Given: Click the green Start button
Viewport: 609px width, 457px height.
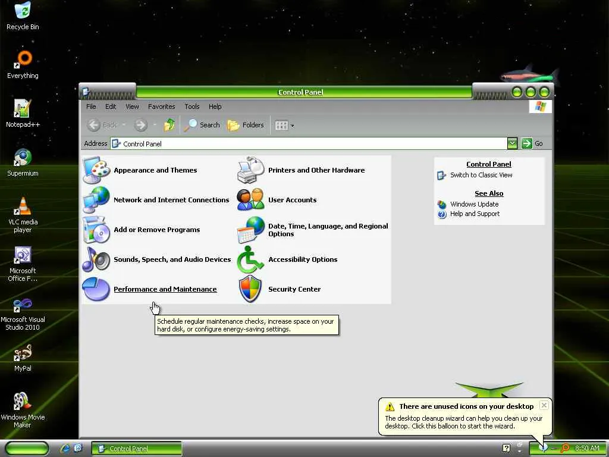Looking at the screenshot, I should (27, 449).
